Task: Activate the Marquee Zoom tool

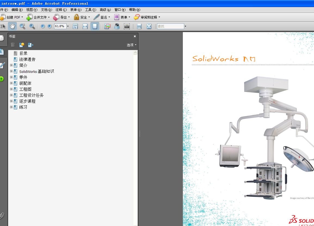Action: pos(23,26)
